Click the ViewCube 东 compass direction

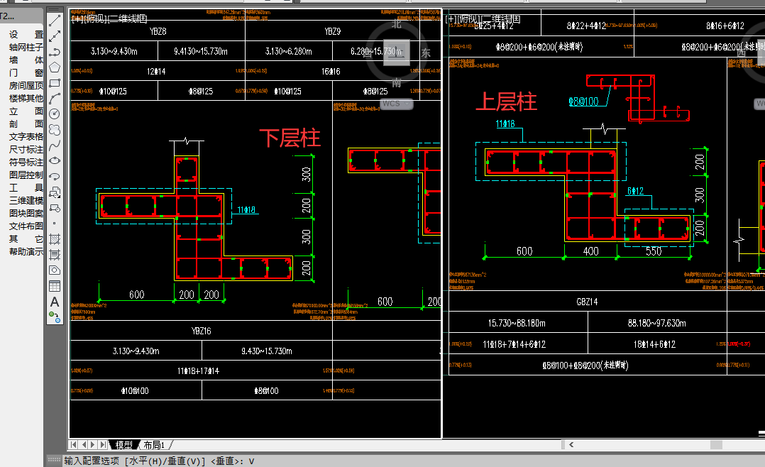pos(426,53)
